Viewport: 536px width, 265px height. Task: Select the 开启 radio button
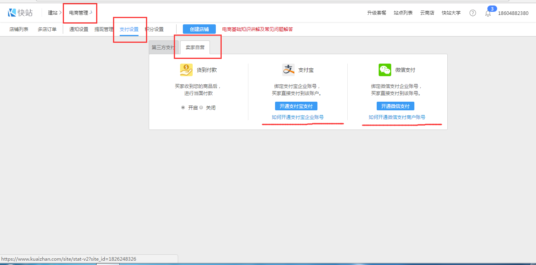coord(183,108)
